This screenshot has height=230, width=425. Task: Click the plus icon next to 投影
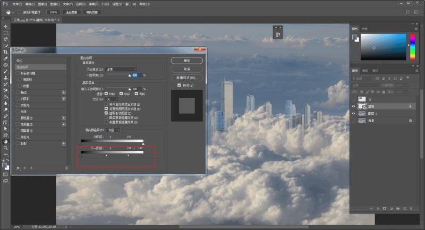tap(64, 143)
